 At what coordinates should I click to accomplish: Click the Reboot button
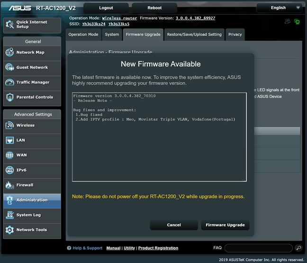(x=154, y=8)
